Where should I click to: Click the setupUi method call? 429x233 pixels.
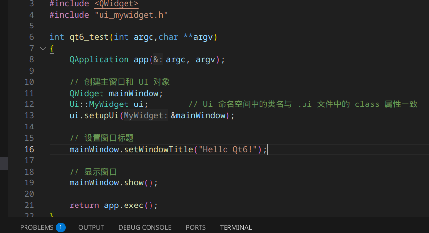[101, 116]
